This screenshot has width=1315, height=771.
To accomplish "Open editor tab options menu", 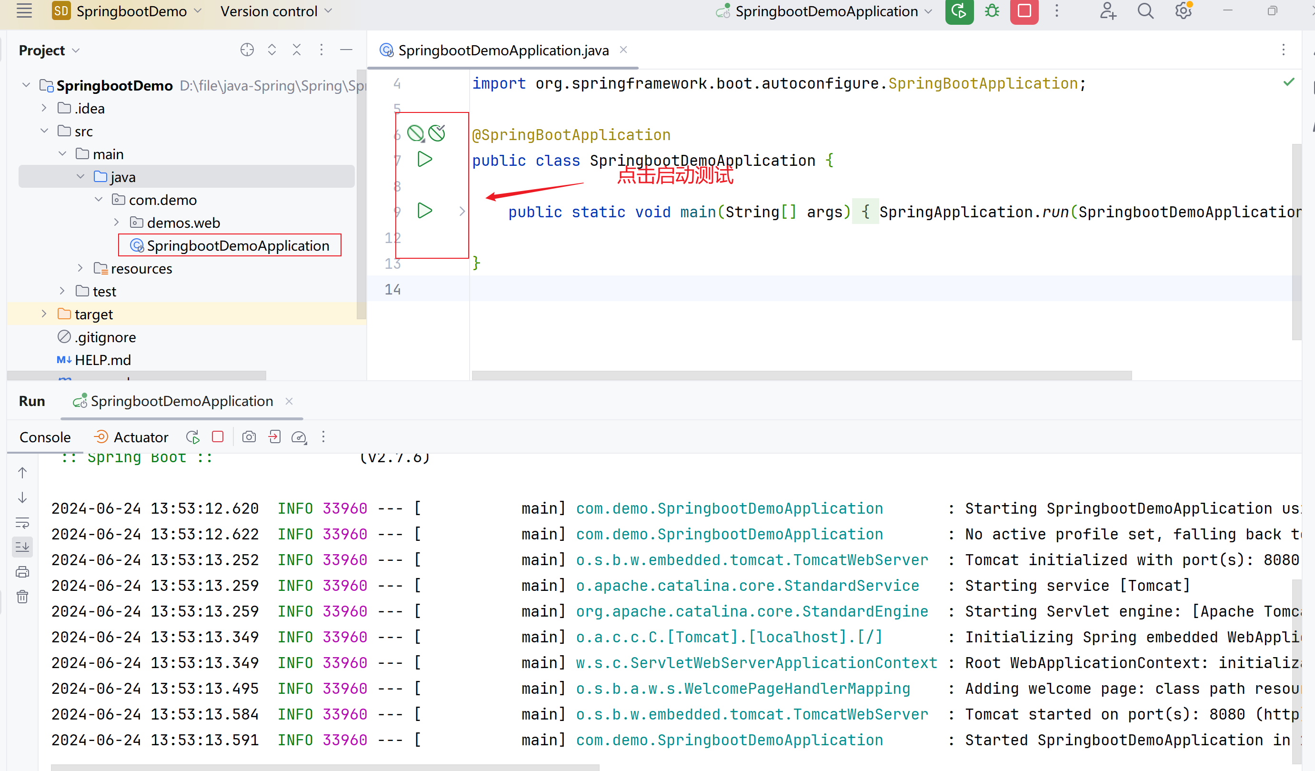I will (1283, 50).
